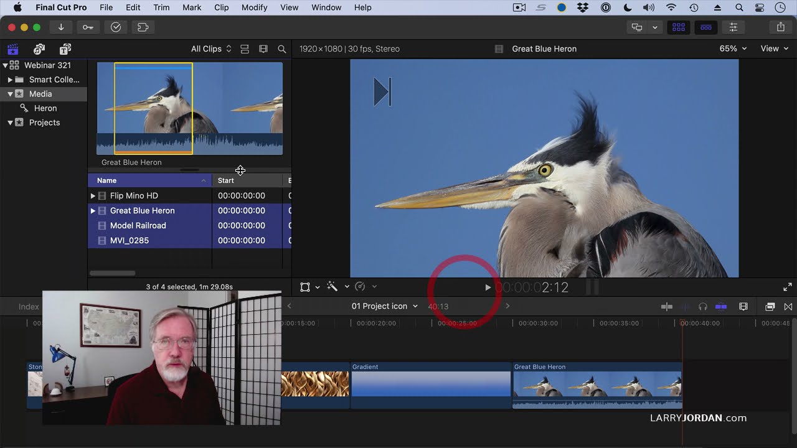This screenshot has height=448, width=797.
Task: Show the Background Tasks checkmark icon
Action: point(116,27)
